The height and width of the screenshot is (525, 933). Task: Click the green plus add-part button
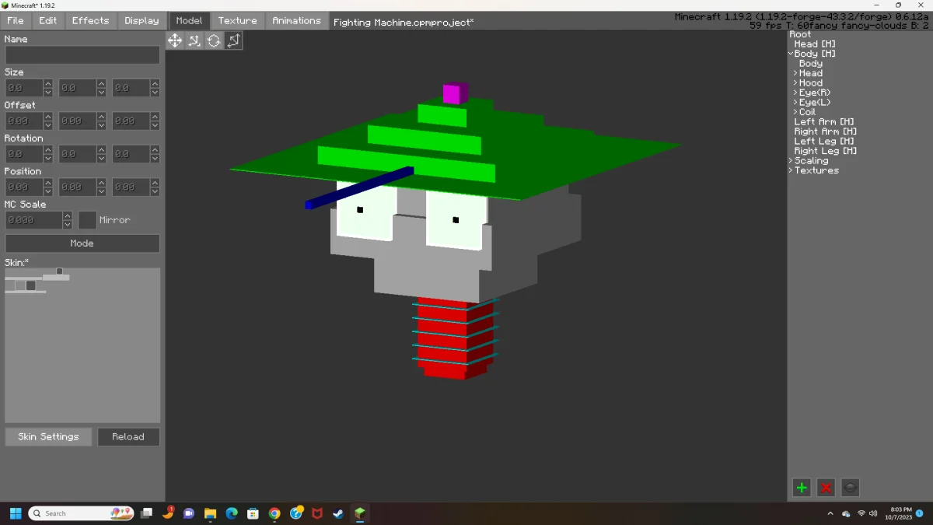pyautogui.click(x=802, y=488)
